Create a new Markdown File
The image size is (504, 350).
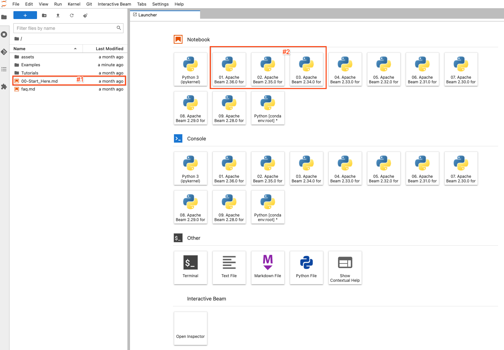268,267
